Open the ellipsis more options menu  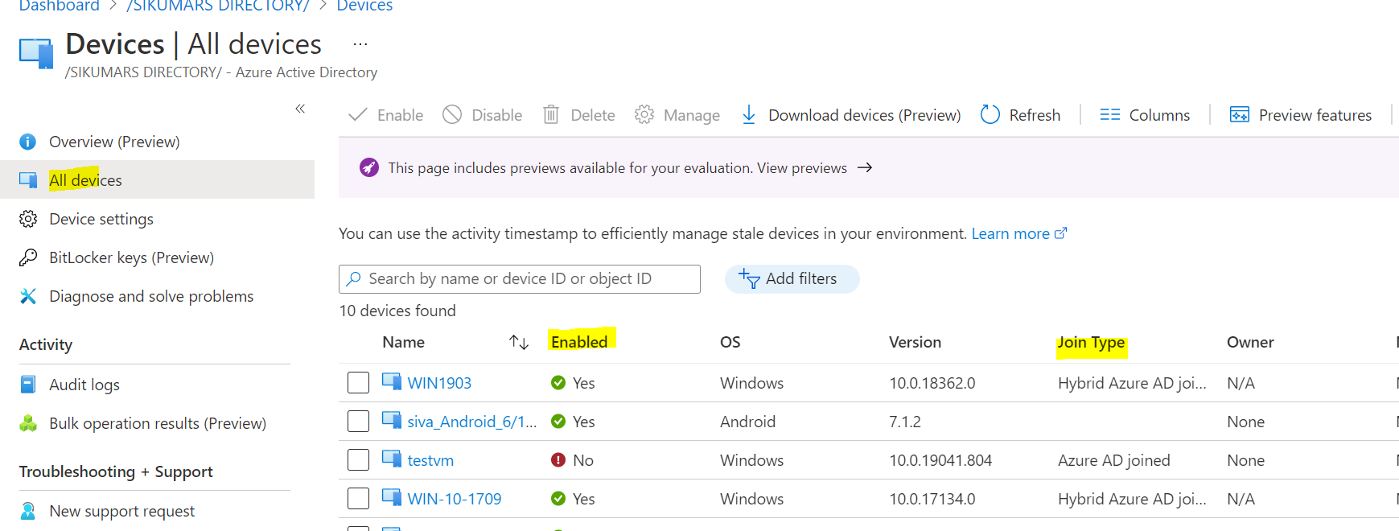[x=360, y=44]
